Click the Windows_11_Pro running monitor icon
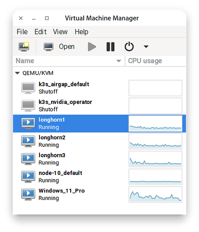Viewport: 199px width, 232px height. tap(28, 194)
